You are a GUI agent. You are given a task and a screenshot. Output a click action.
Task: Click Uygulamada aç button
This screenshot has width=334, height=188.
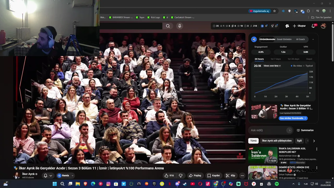click(x=259, y=11)
